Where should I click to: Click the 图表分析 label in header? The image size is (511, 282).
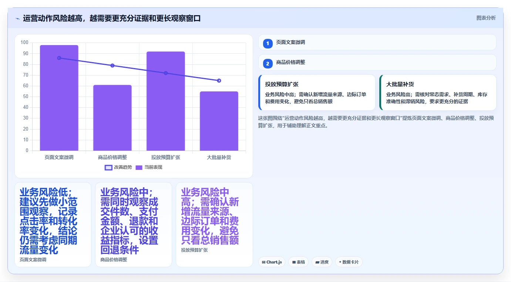[x=486, y=18]
